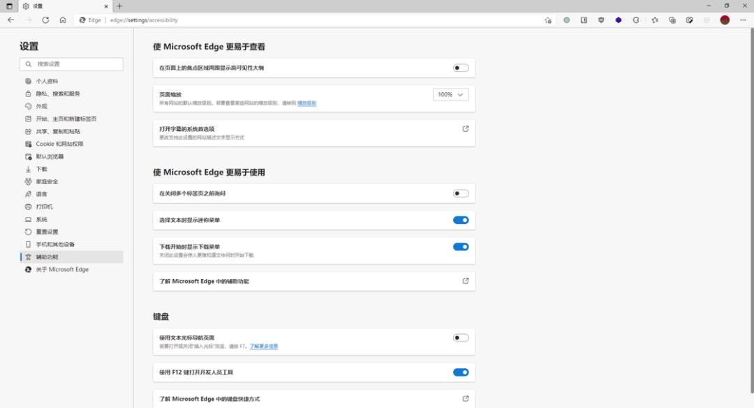Disable 使用 F12 键打开开发人员工具 switch
Image resolution: width=754 pixels, height=408 pixels.
461,372
